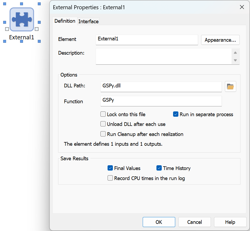Disable Time History saving
This screenshot has height=231, width=250.
pyautogui.click(x=159, y=168)
